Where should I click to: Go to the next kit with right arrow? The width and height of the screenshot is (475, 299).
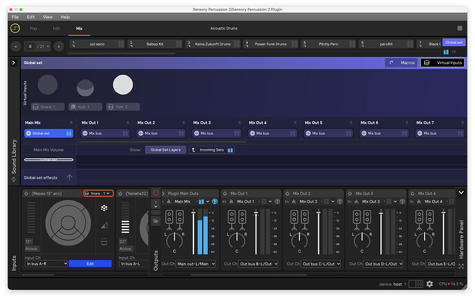click(59, 46)
